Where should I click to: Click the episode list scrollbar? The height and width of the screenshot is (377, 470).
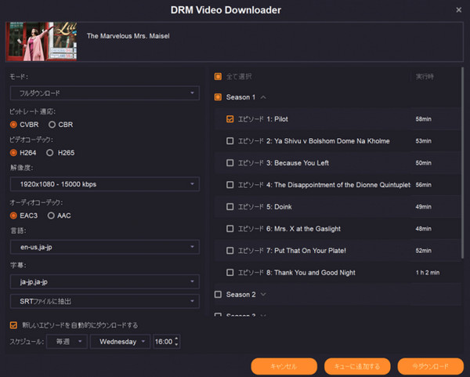click(462, 162)
